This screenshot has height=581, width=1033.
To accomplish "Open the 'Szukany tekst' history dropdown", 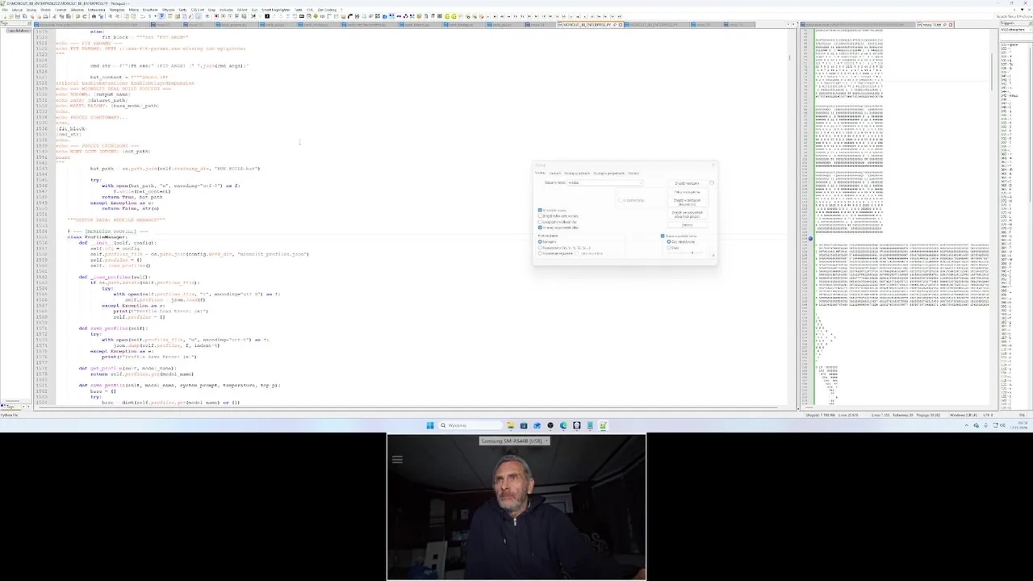I will pos(641,183).
